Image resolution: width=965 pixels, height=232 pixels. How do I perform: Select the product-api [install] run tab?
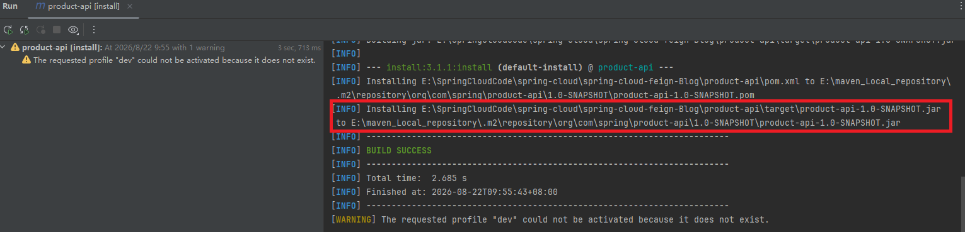click(83, 6)
